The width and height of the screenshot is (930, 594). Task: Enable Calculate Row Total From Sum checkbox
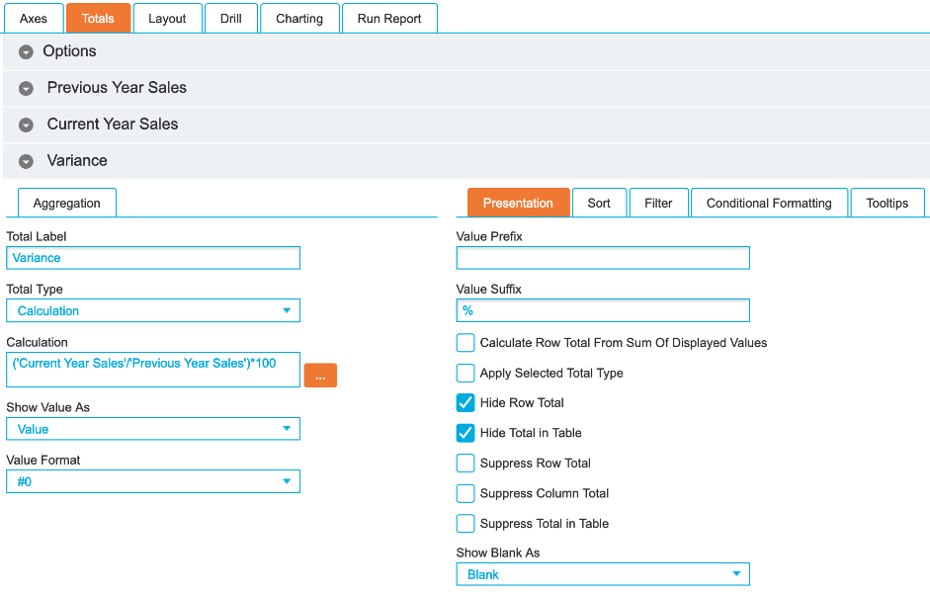coord(465,343)
